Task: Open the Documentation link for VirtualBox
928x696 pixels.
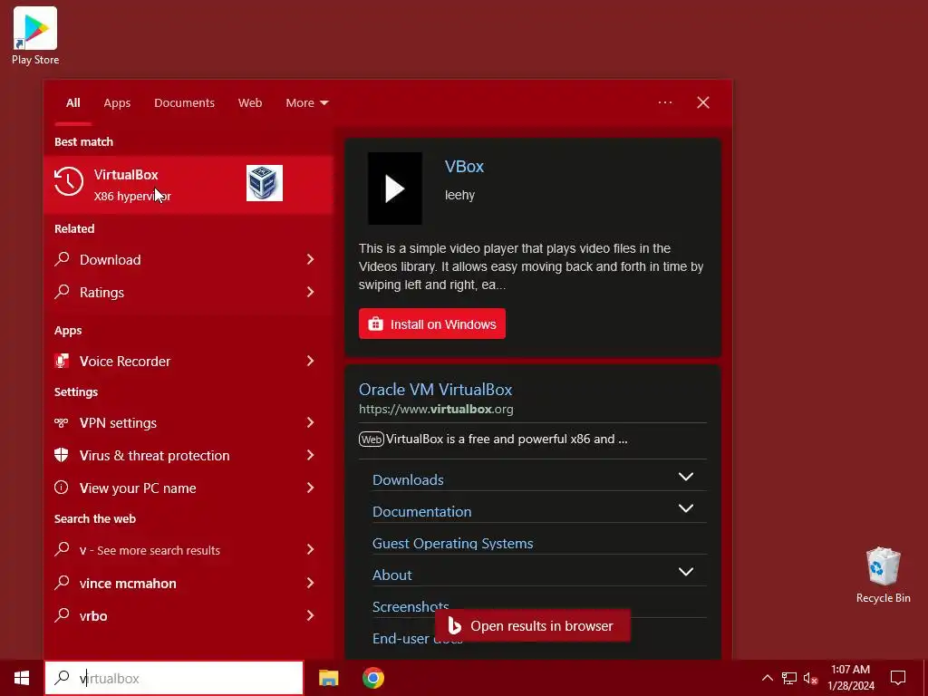Action: [421, 511]
